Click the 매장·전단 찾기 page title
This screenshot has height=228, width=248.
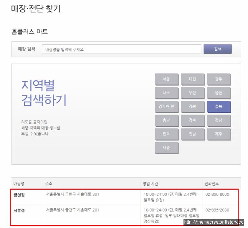(x=36, y=8)
